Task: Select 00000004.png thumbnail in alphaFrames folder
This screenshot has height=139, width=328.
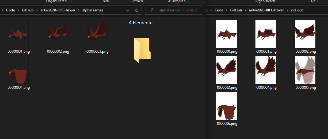Action: coord(18,70)
